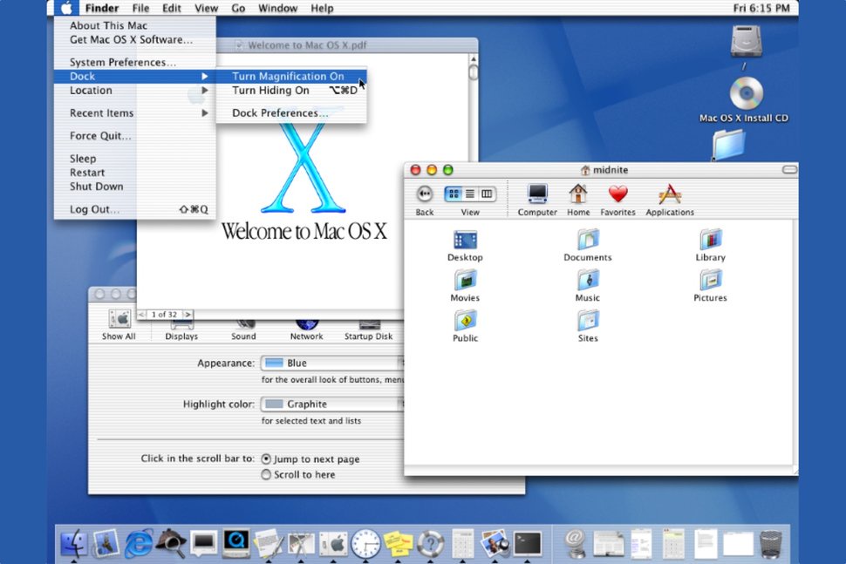
Task: Launch Internet Explorer from the Dock
Action: click(x=138, y=543)
